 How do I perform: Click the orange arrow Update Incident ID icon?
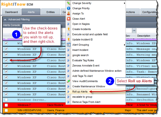[x=68, y=39]
